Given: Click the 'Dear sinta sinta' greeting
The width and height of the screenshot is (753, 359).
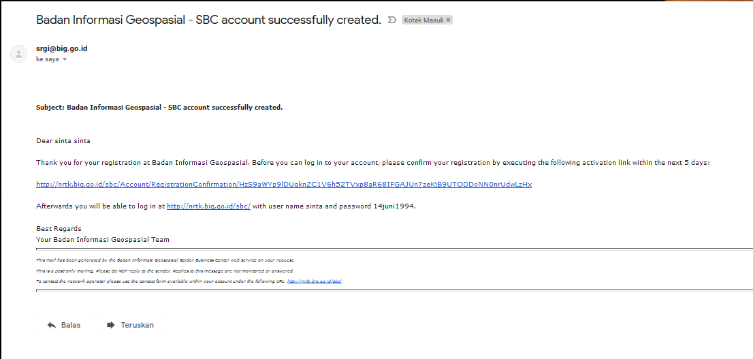Looking at the screenshot, I should [x=63, y=140].
